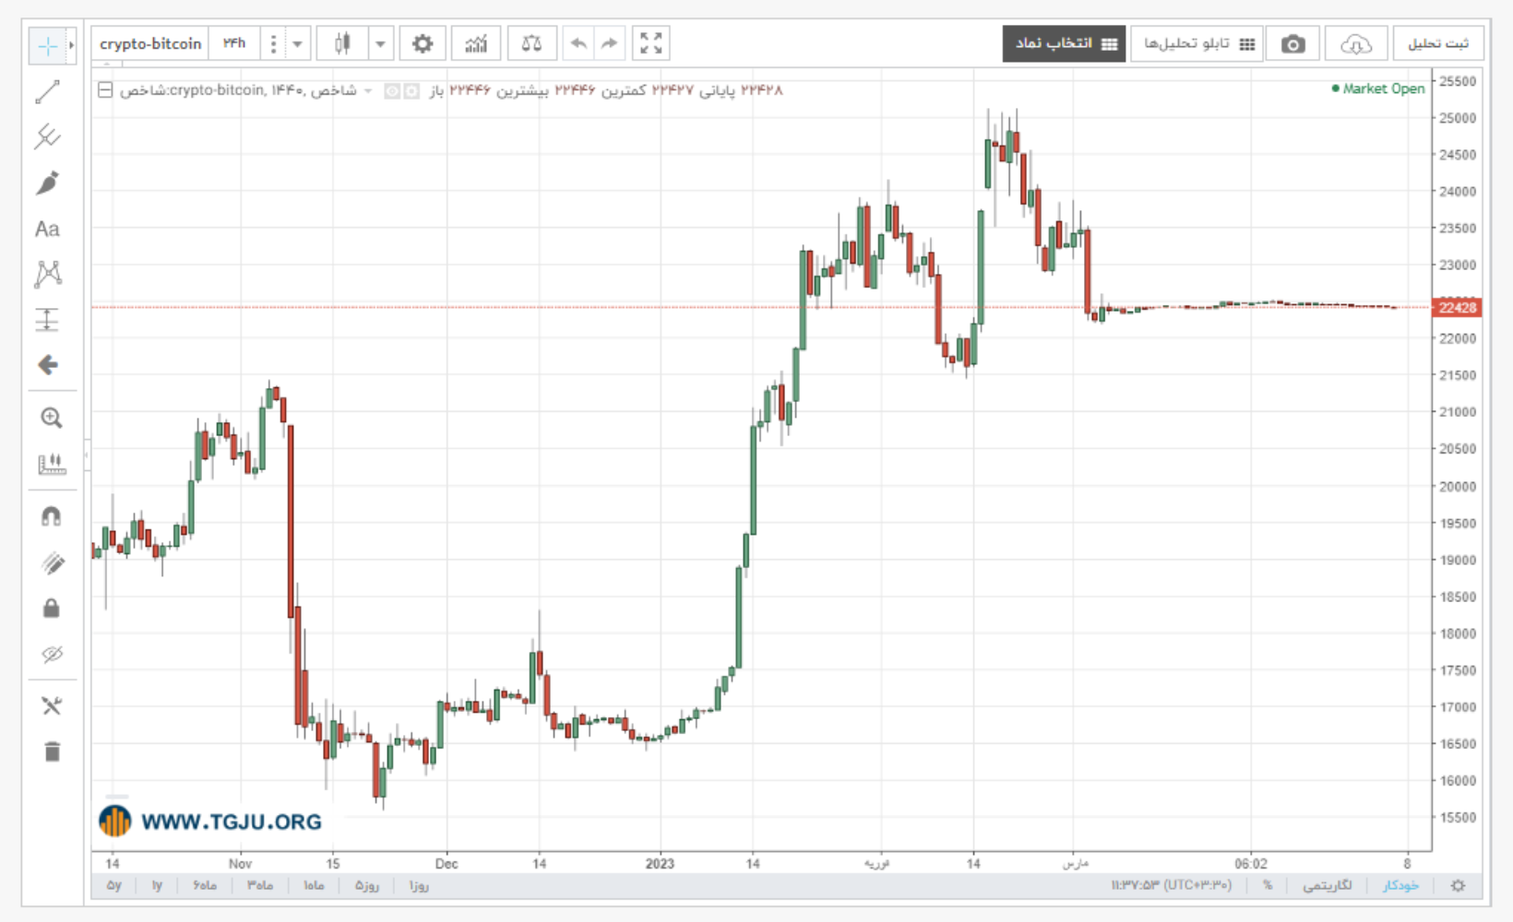Click the crypto-bitcoin symbol search field
The height and width of the screenshot is (922, 1513).
point(150,43)
